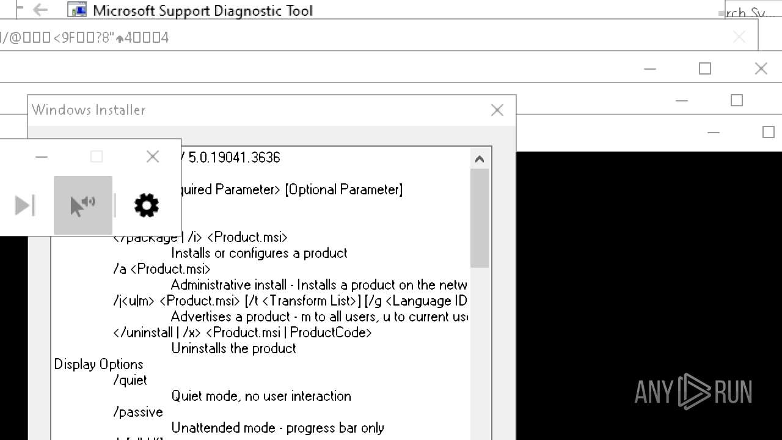Toggle the cursor sound narration button
Screen dimensions: 782x440
83,205
